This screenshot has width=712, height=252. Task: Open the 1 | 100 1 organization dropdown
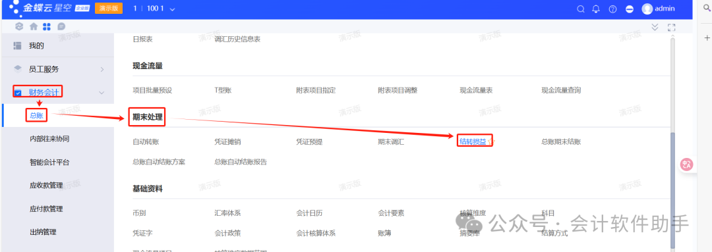[x=154, y=9]
